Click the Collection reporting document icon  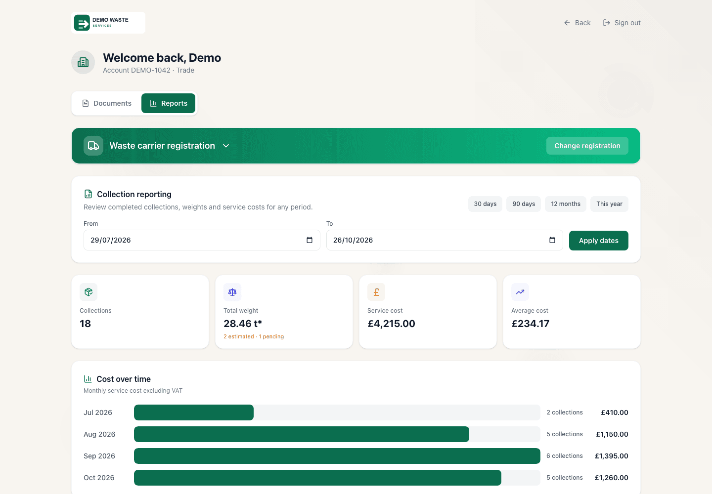[88, 194]
